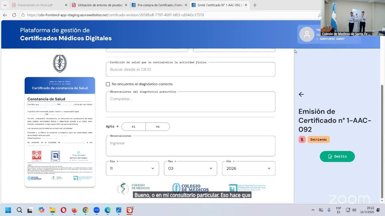The image size is (385, 216).
Task: Click the Zoom participant video thumbnail
Action: pos(353,18)
